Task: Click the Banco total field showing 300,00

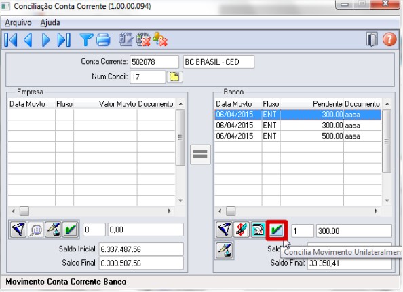Action: (x=354, y=231)
